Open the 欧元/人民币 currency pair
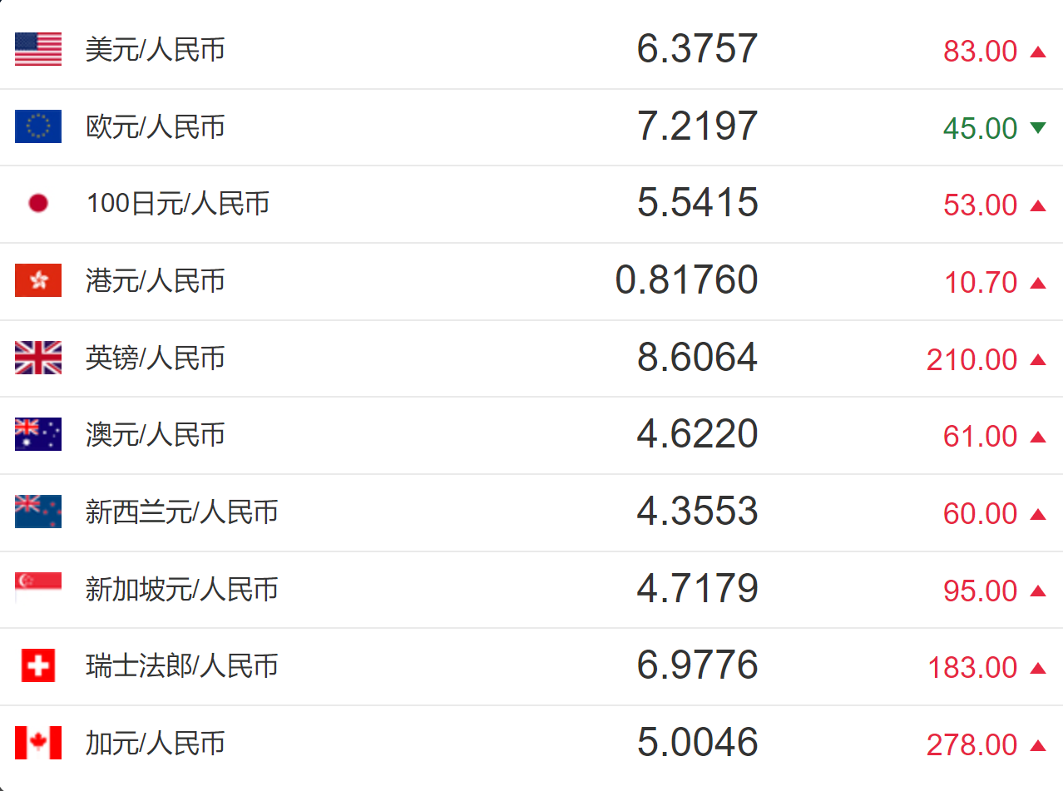The width and height of the screenshot is (1063, 791). click(x=156, y=127)
